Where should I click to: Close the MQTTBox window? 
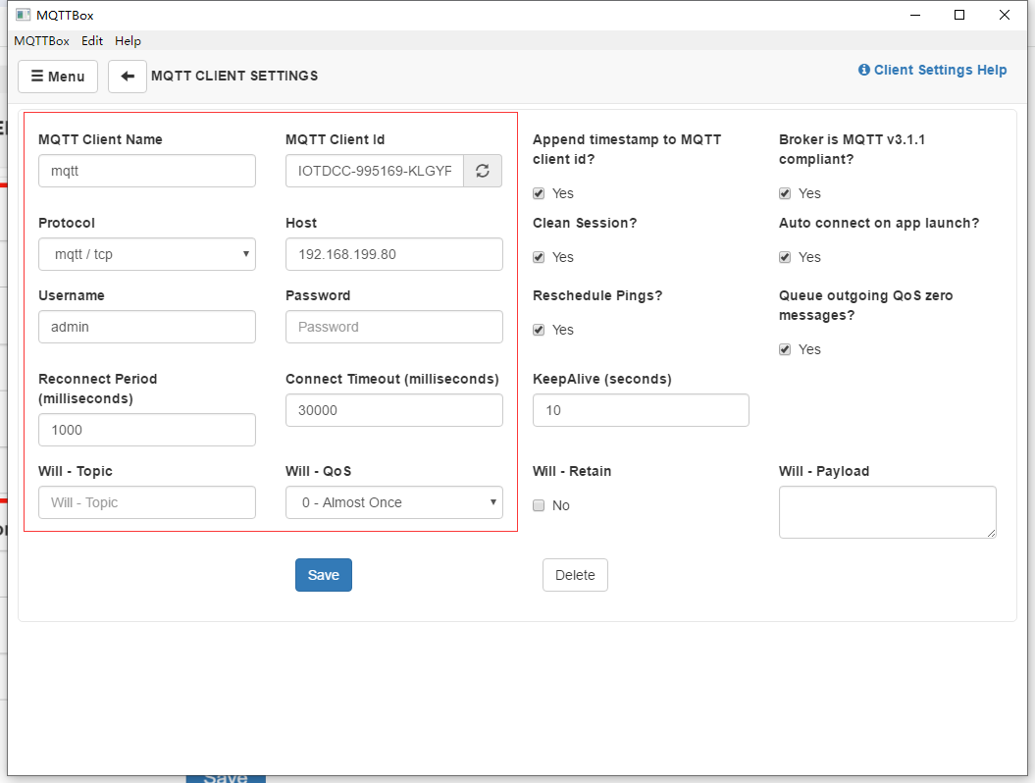(x=1005, y=15)
